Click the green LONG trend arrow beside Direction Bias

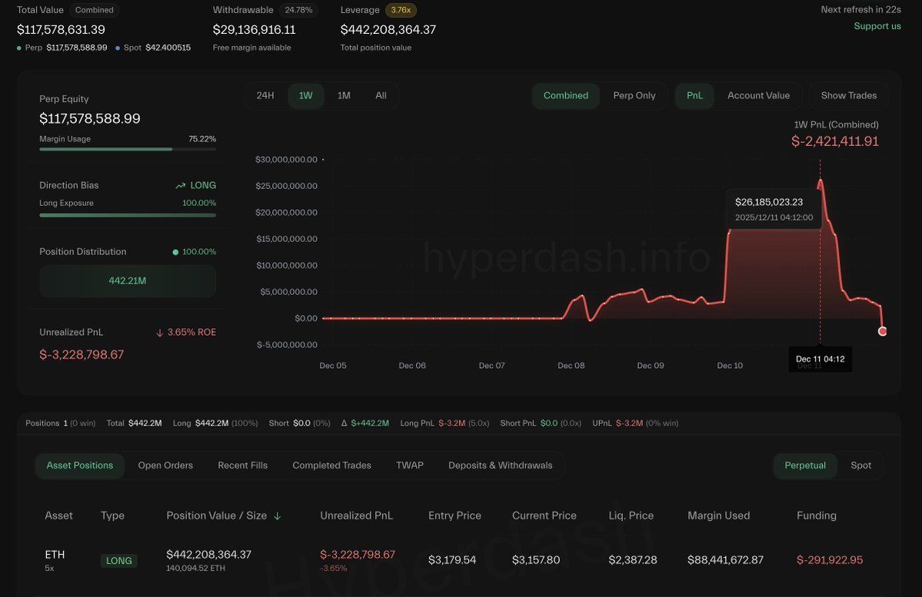pos(179,185)
